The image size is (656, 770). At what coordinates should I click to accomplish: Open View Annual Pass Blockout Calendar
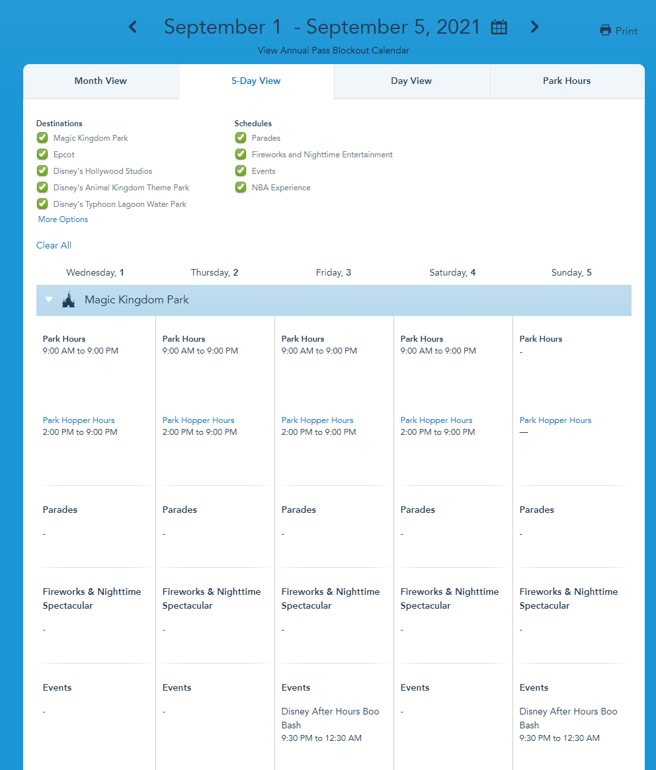click(333, 50)
